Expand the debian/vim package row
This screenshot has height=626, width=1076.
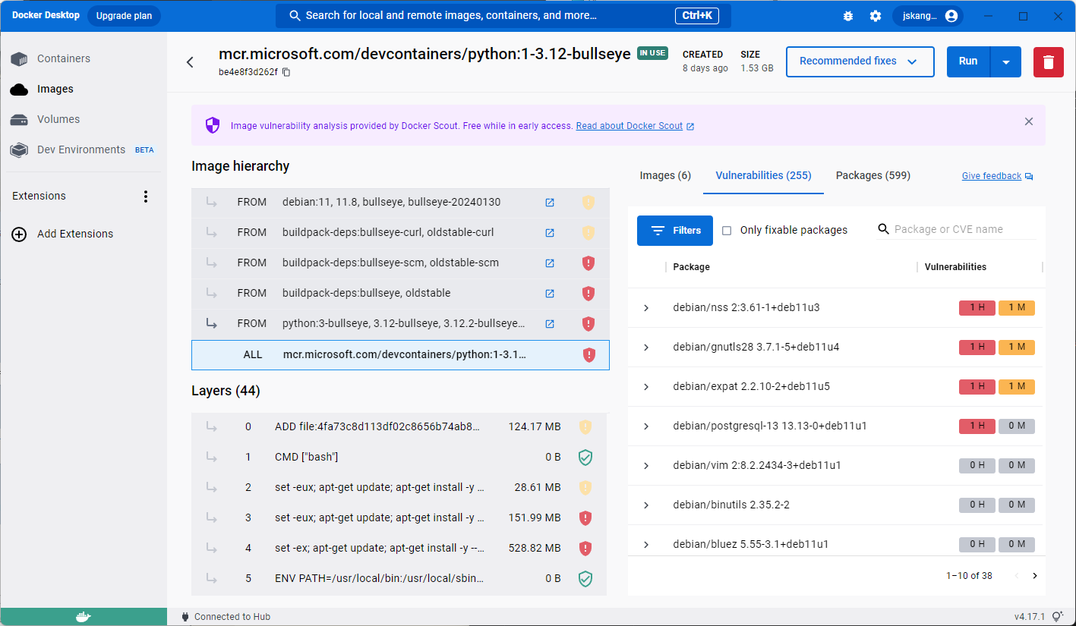(646, 466)
